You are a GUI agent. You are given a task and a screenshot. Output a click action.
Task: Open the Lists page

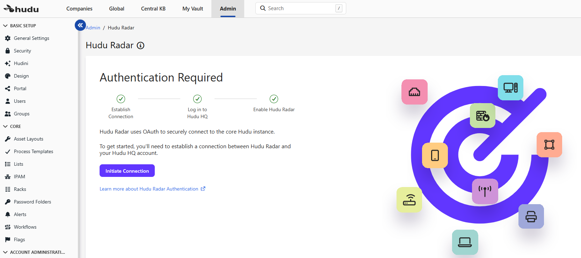(x=19, y=164)
